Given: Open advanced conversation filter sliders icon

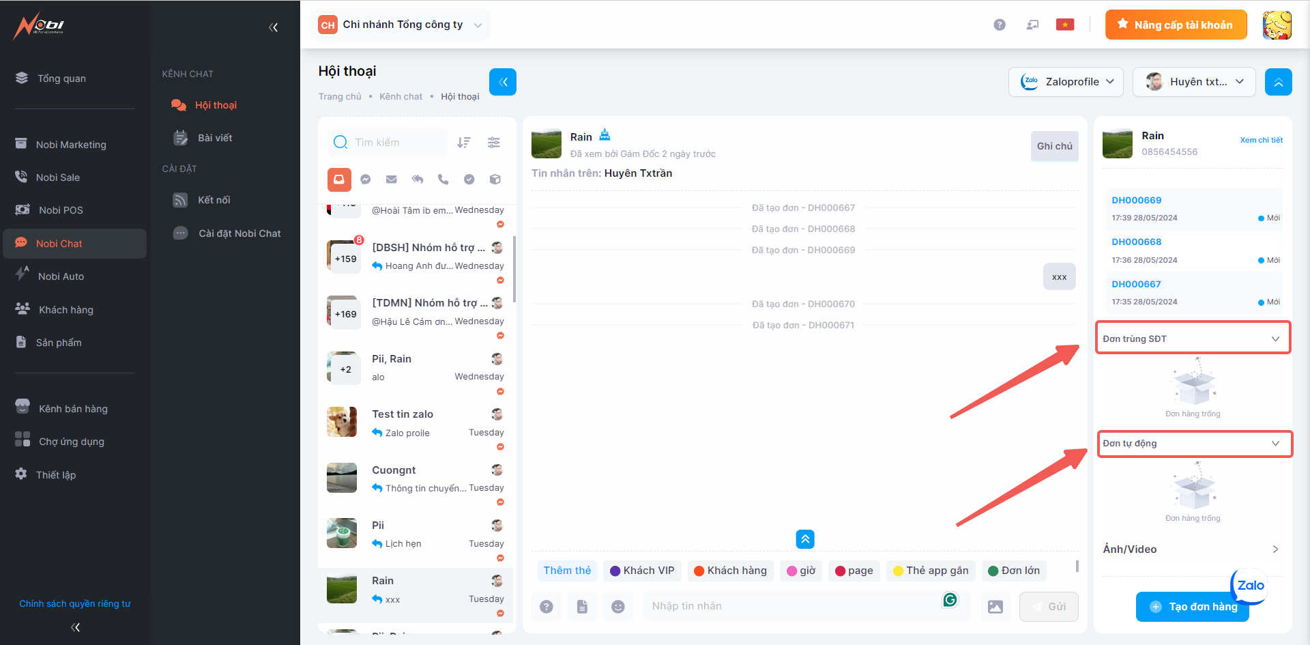Looking at the screenshot, I should (494, 143).
